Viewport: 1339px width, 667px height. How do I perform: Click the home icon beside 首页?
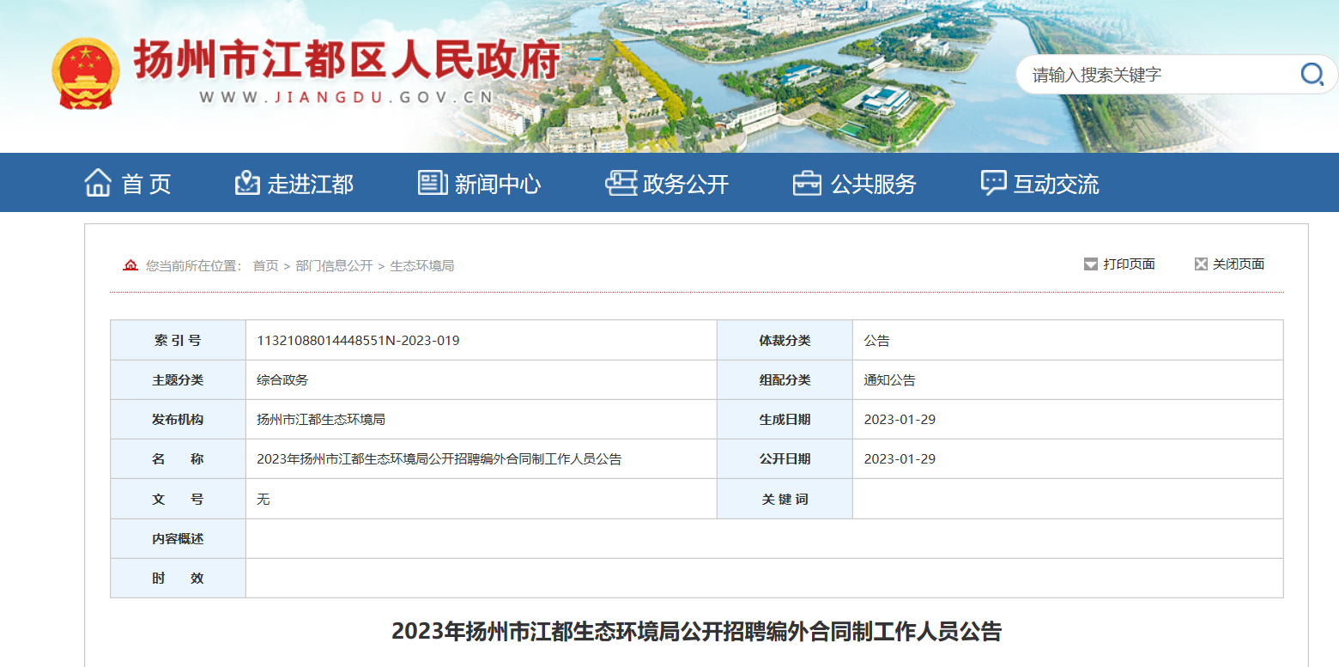98,183
